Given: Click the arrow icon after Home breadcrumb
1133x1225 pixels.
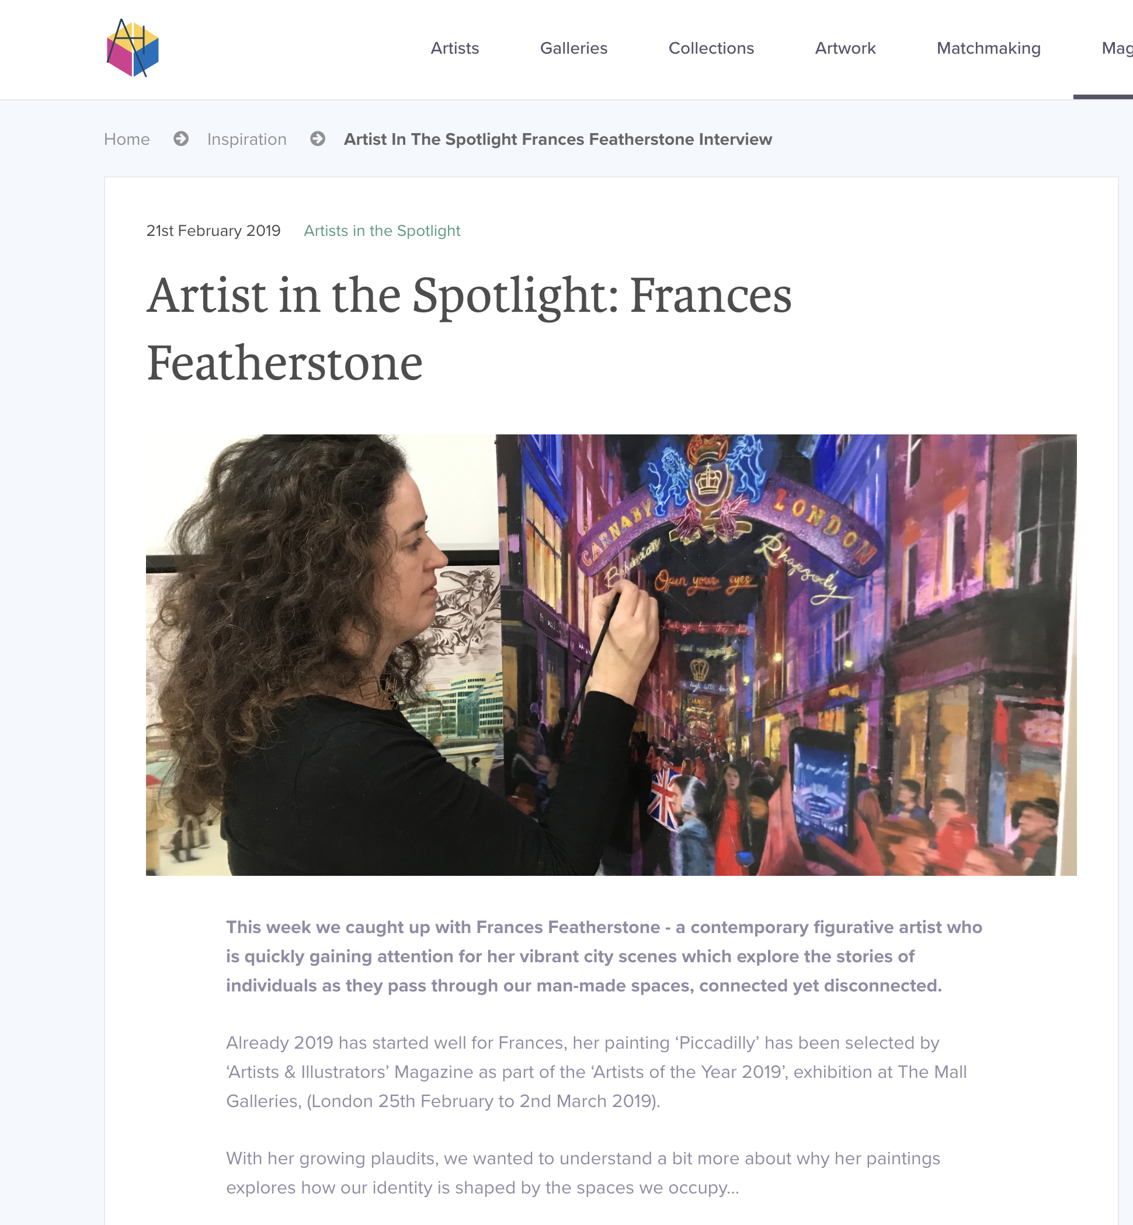Looking at the screenshot, I should (x=181, y=139).
